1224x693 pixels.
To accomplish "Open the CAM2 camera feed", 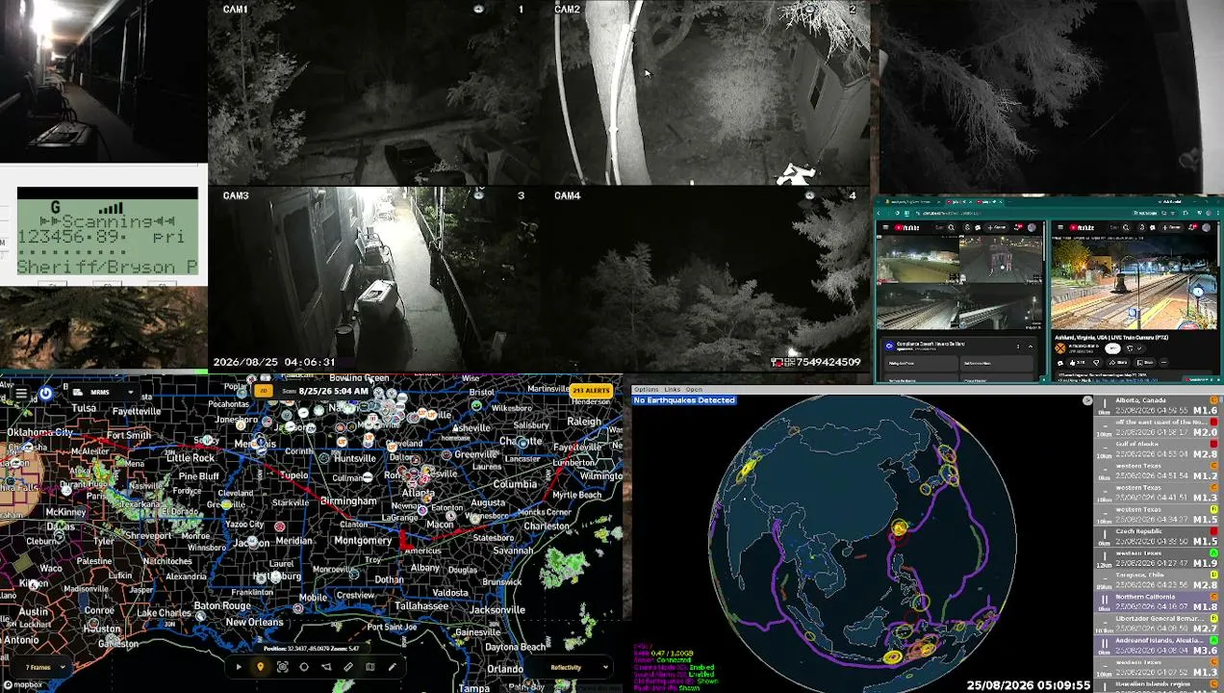I will 705,93.
